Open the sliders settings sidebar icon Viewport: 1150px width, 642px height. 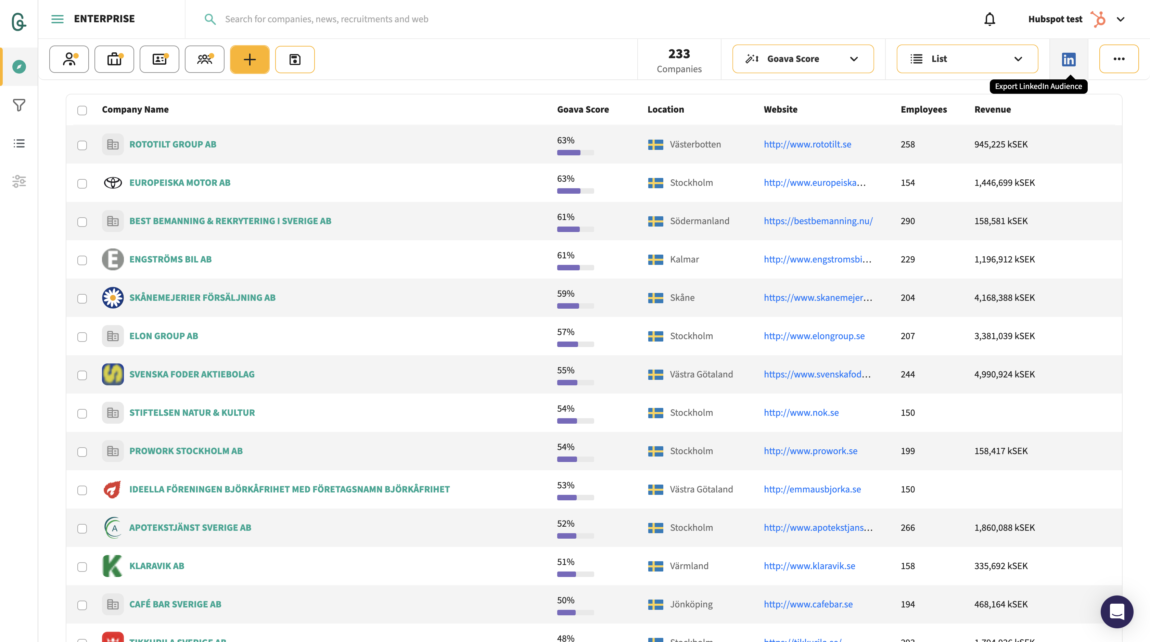tap(19, 181)
